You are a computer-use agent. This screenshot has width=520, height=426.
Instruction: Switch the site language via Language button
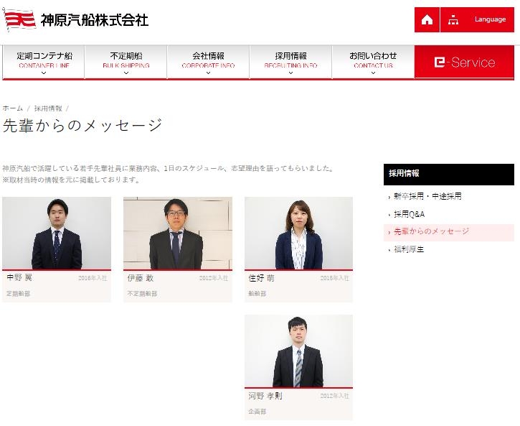tap(490, 20)
